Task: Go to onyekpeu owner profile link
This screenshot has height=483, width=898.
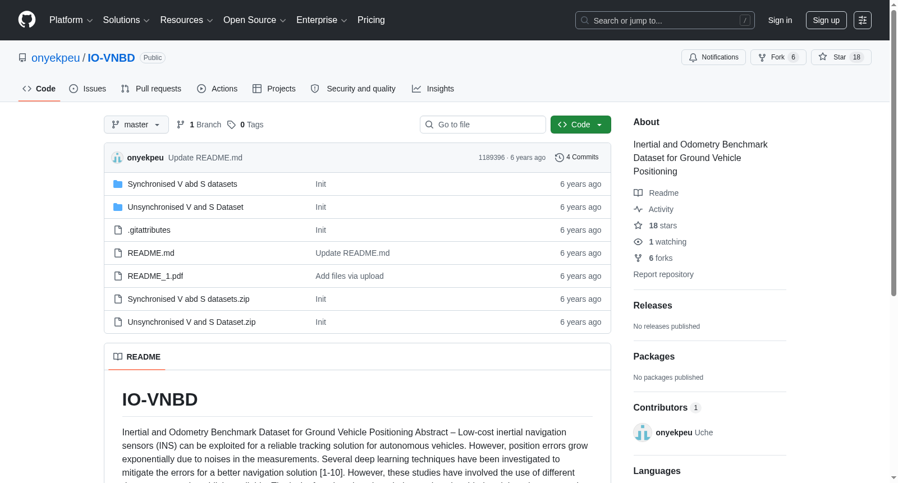Action: click(x=56, y=58)
